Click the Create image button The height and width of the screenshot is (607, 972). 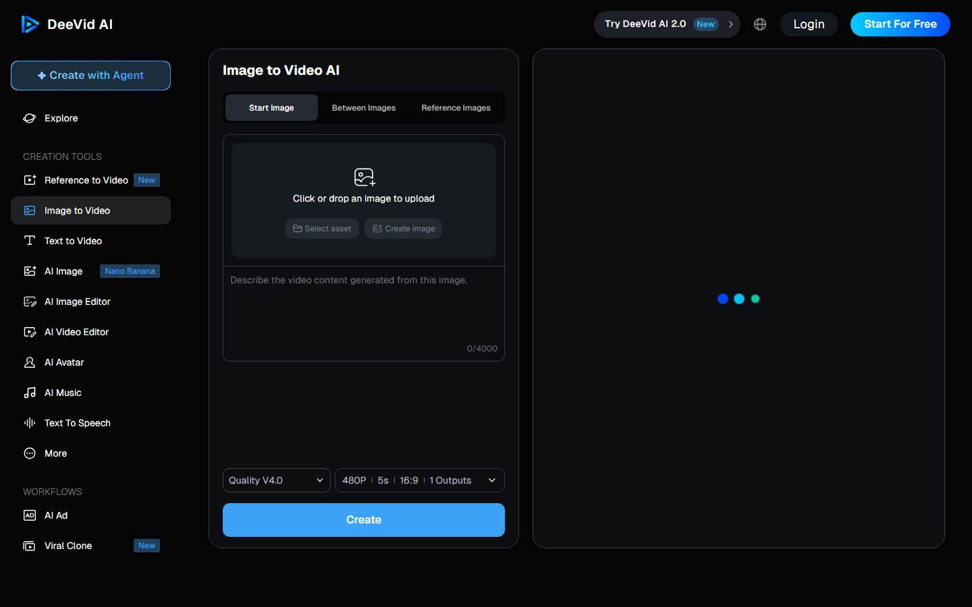[x=404, y=229]
